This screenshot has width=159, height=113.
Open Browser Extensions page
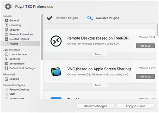[x=20, y=34]
